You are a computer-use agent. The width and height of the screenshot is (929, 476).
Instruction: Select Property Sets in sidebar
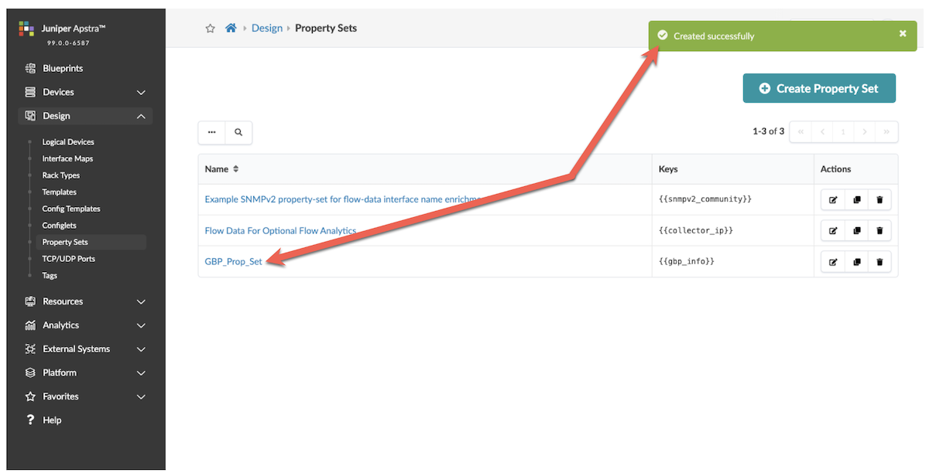65,242
